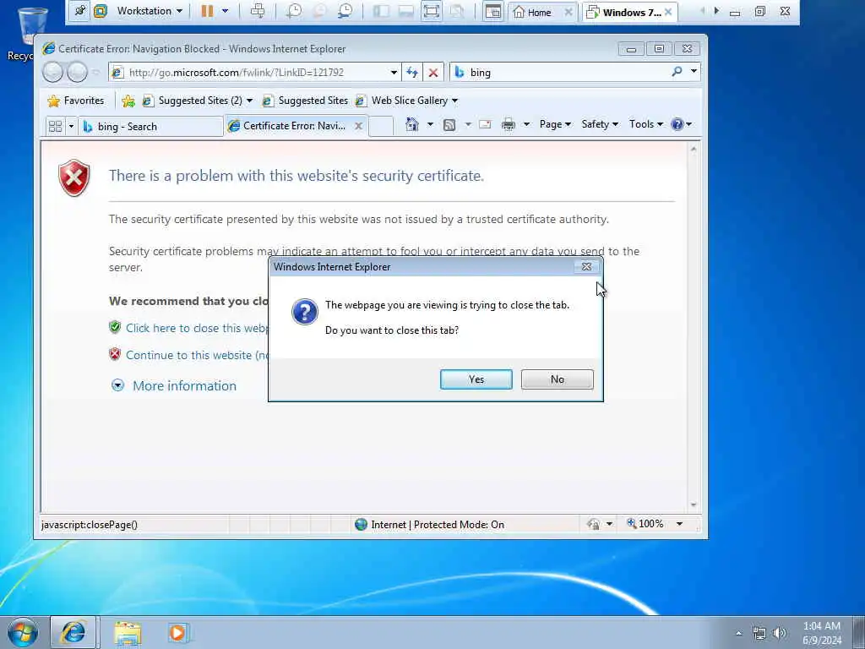Click Internet Explorer taskbar icon
Viewport: 865px width, 649px height.
(73, 632)
